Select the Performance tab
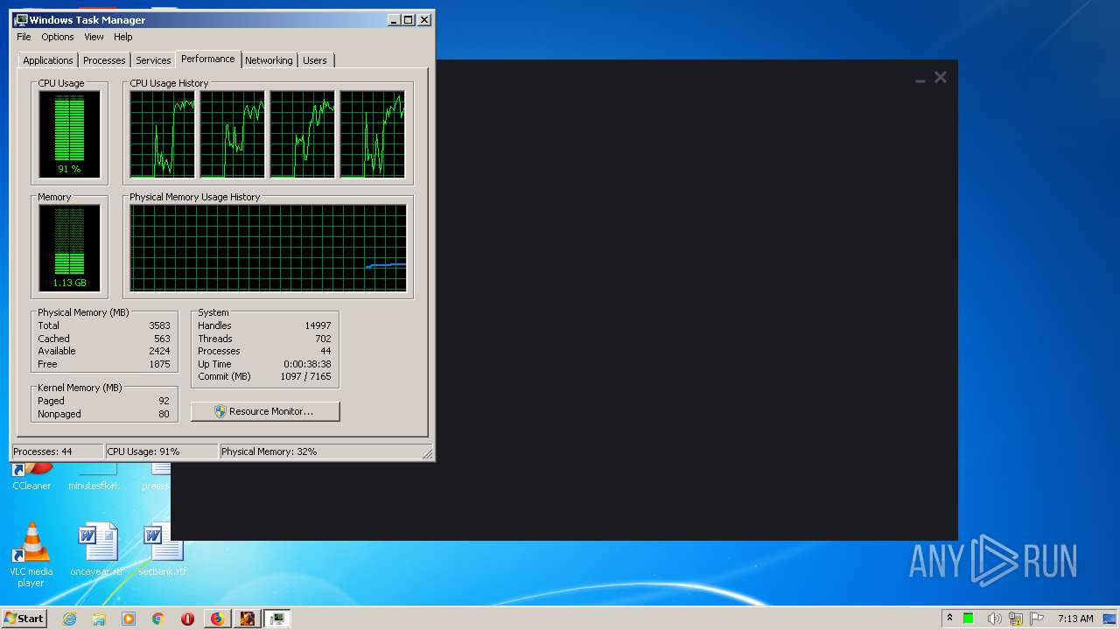 click(x=208, y=59)
